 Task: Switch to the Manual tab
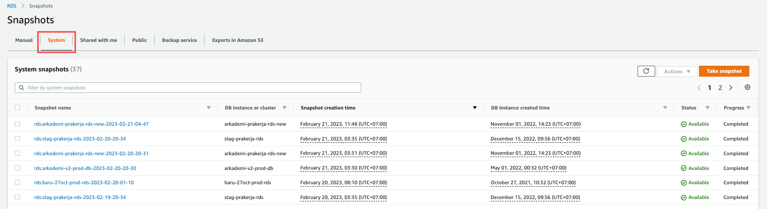point(24,40)
